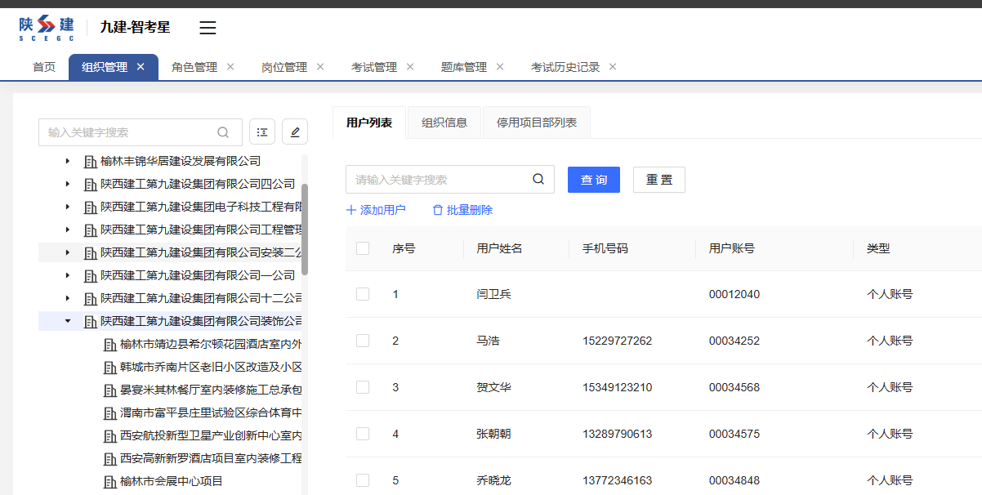Select 榆林市会展中心项目 in the tree

pos(171,481)
